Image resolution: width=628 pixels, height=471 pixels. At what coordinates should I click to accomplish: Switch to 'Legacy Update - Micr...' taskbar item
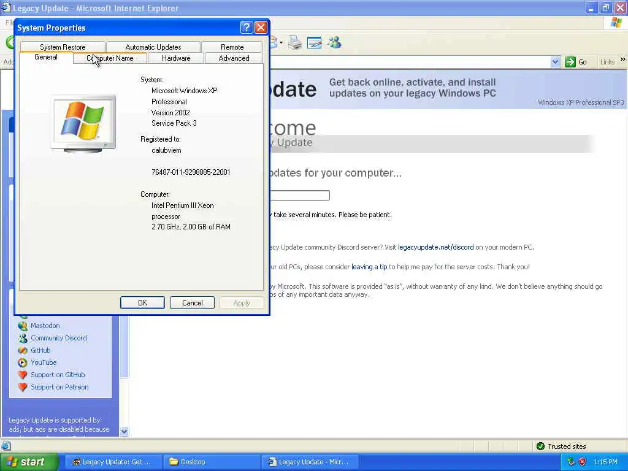[x=309, y=462]
